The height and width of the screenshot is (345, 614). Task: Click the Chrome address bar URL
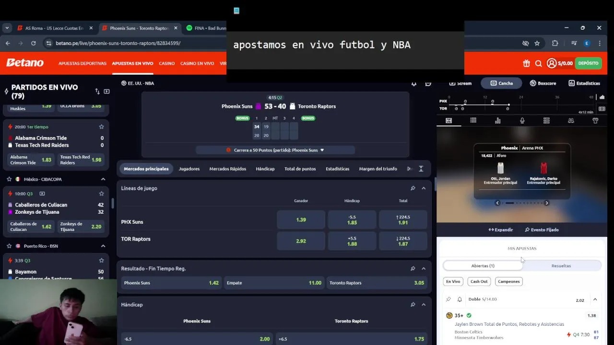tap(118, 43)
